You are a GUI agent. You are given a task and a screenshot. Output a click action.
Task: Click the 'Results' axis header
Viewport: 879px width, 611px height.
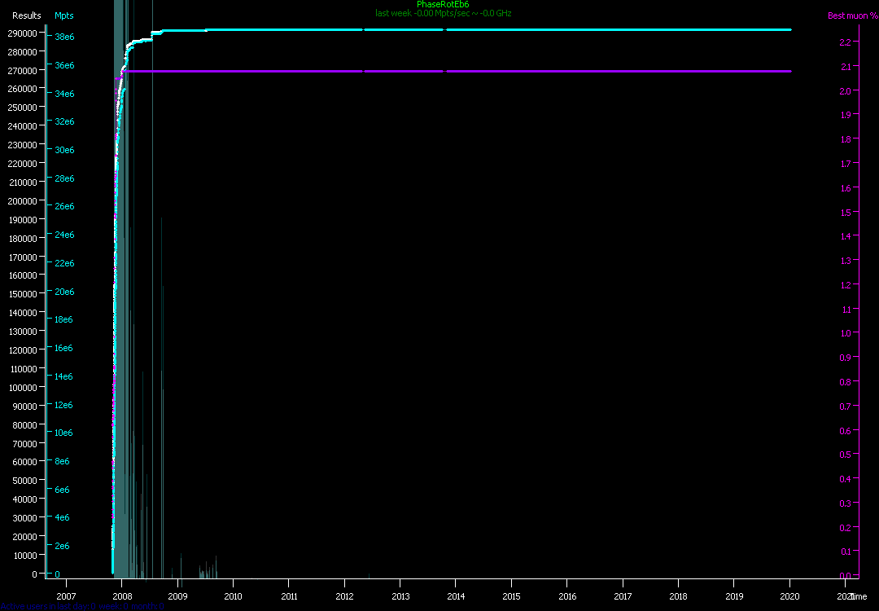pyautogui.click(x=26, y=15)
